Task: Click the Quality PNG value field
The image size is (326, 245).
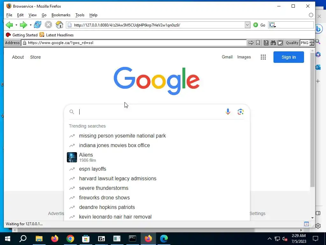Action: tap(305, 43)
